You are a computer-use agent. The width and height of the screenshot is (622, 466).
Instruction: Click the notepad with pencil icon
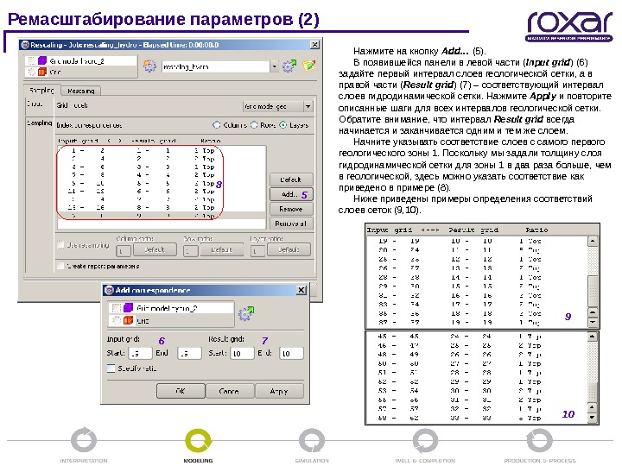pos(309,66)
